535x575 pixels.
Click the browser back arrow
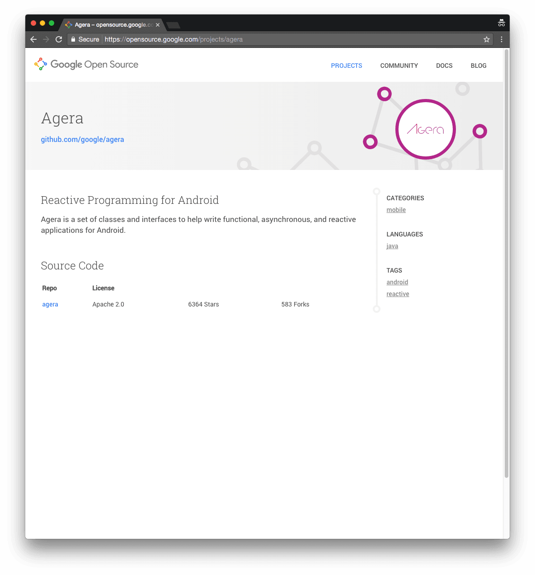tap(33, 39)
